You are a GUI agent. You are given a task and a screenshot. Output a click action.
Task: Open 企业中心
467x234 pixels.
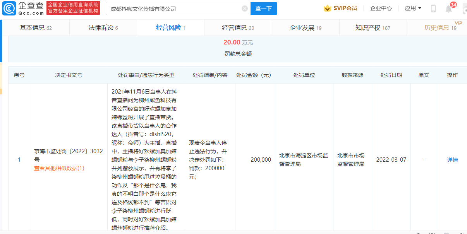(381, 8)
